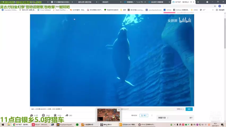Open the 阅读清单 reading list
This screenshot has width=226, height=127.
[220, 10]
